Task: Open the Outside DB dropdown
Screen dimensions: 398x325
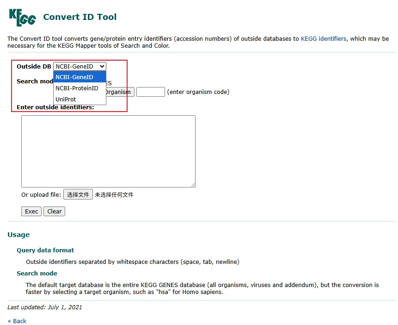Action: (x=80, y=67)
